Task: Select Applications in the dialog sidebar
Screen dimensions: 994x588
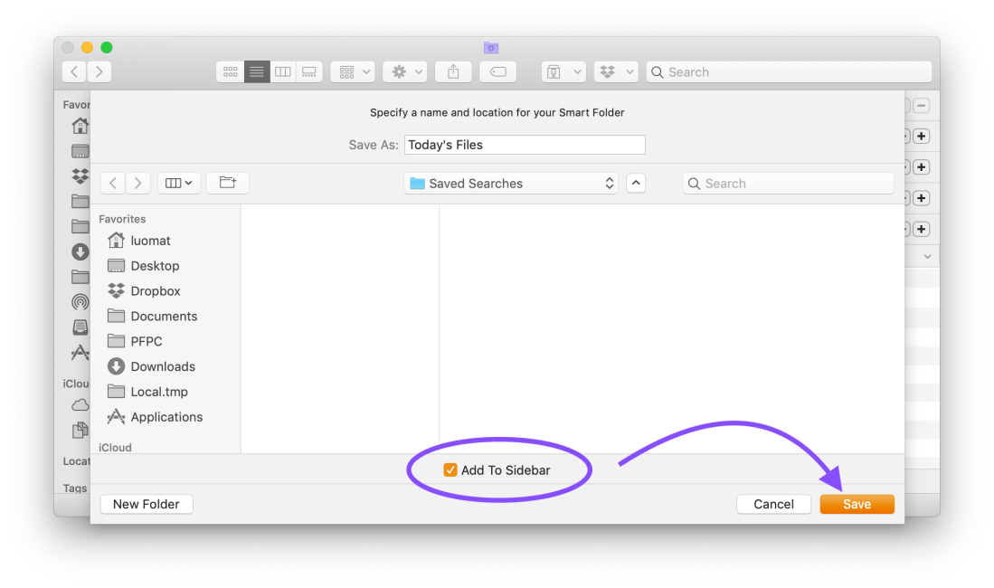Action: 166,417
